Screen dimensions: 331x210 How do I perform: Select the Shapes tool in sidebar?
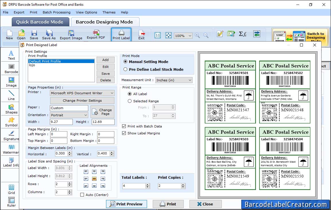11,109
